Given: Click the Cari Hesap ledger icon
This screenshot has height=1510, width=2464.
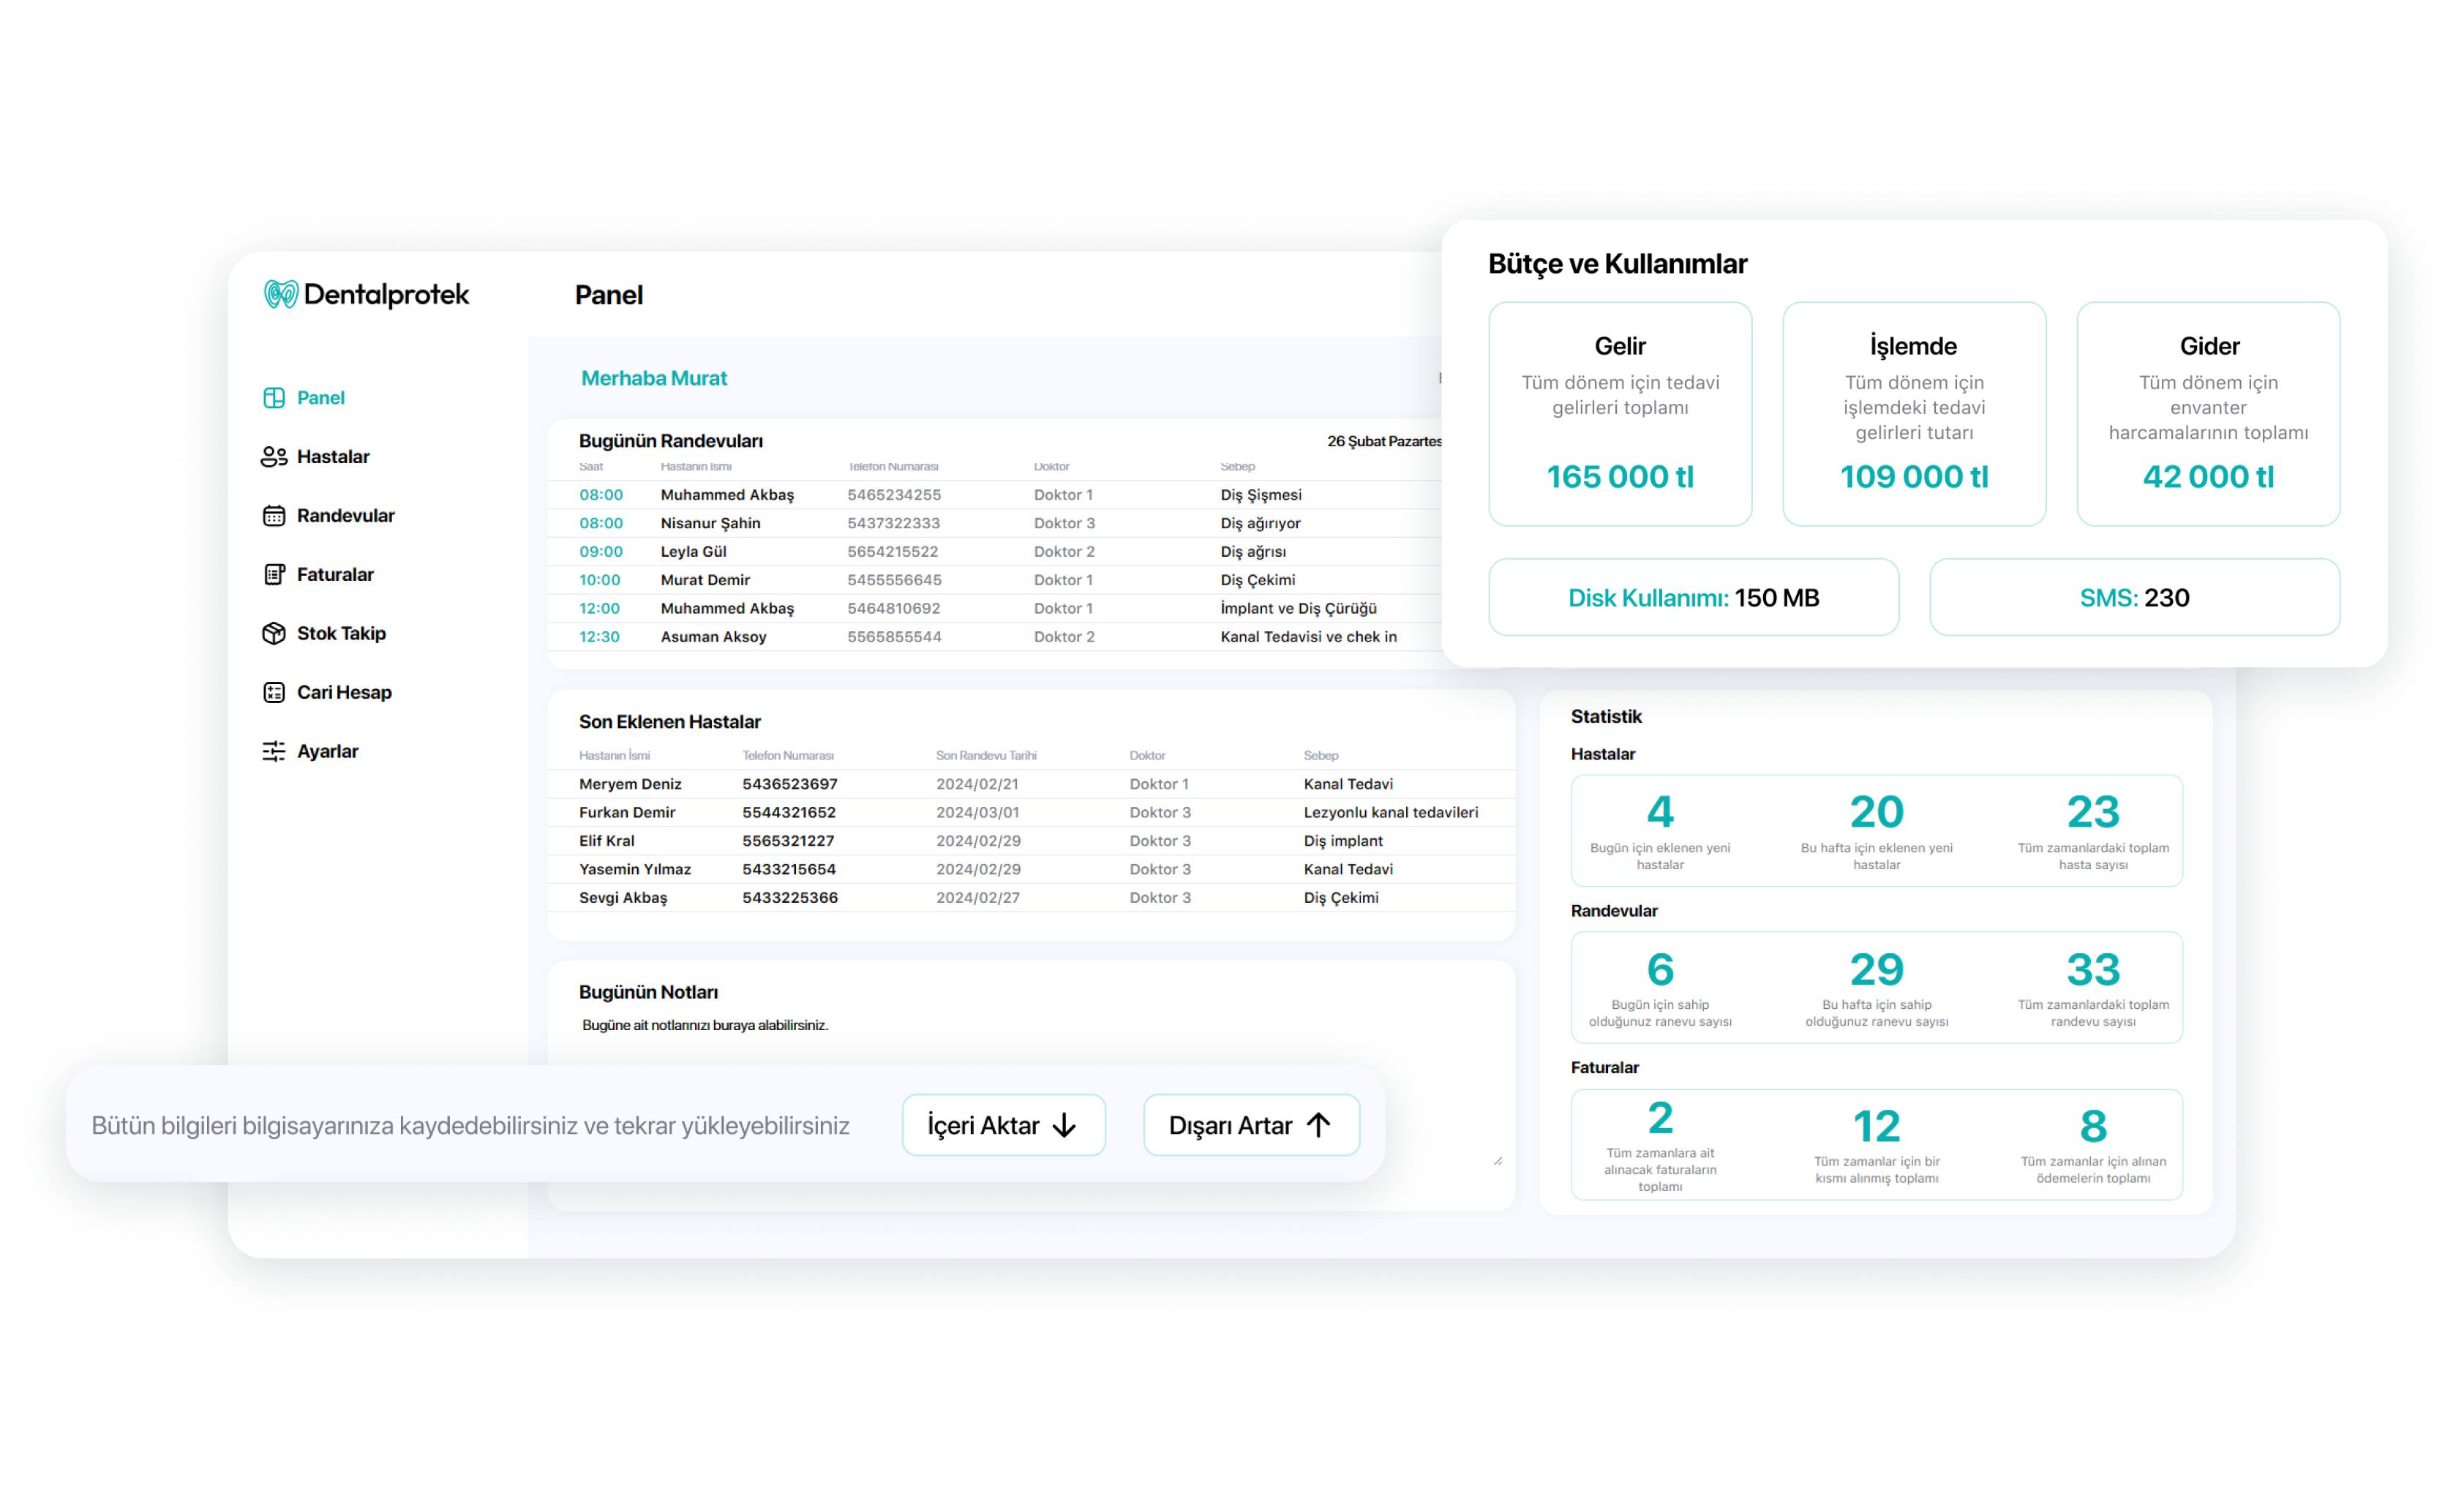Looking at the screenshot, I should [274, 693].
